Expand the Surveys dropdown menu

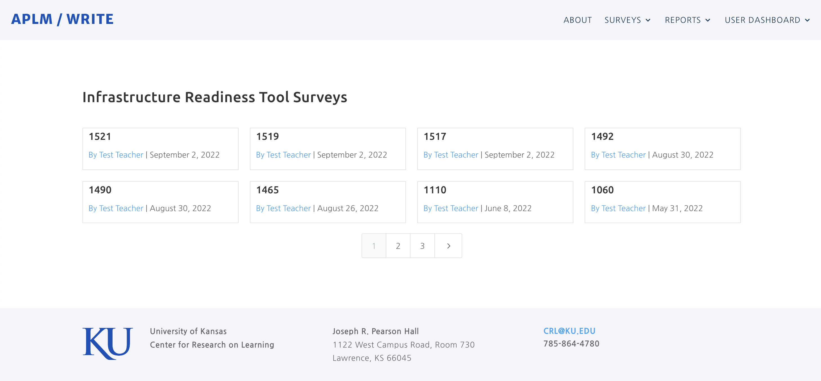[627, 20]
